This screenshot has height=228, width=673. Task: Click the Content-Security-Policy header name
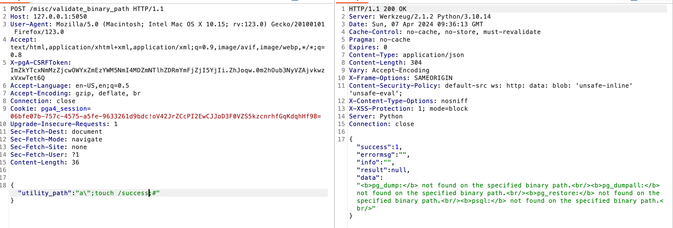(393, 86)
